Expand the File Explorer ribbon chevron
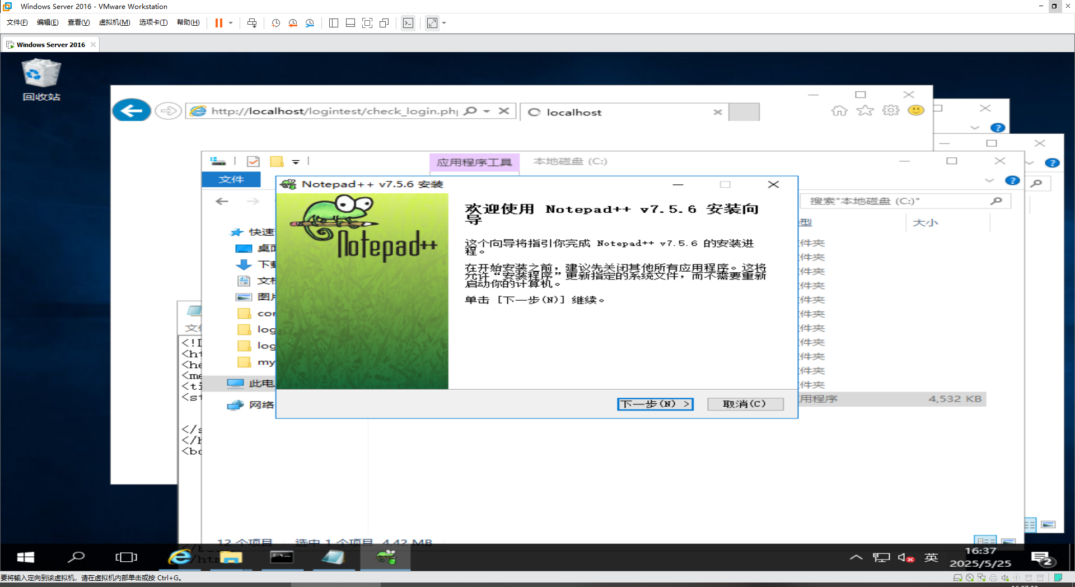The image size is (1075, 587). (989, 180)
